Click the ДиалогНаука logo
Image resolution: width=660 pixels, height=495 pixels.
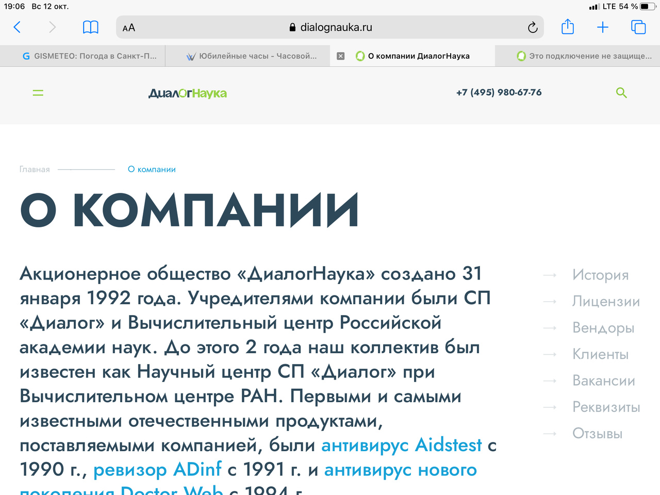(188, 93)
